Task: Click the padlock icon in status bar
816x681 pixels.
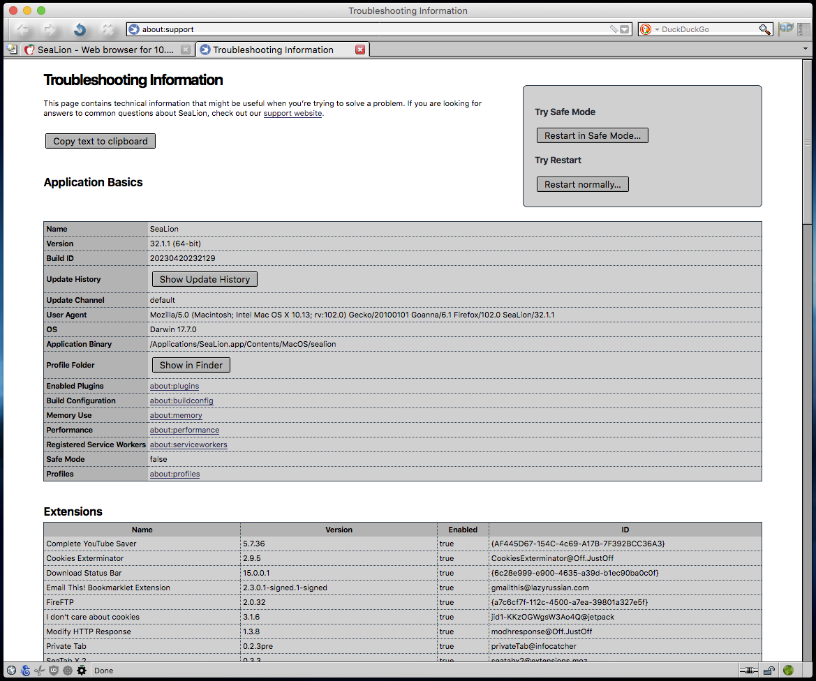Action: click(769, 670)
